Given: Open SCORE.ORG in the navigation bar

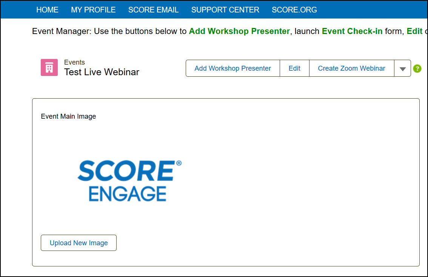Looking at the screenshot, I should pos(294,10).
